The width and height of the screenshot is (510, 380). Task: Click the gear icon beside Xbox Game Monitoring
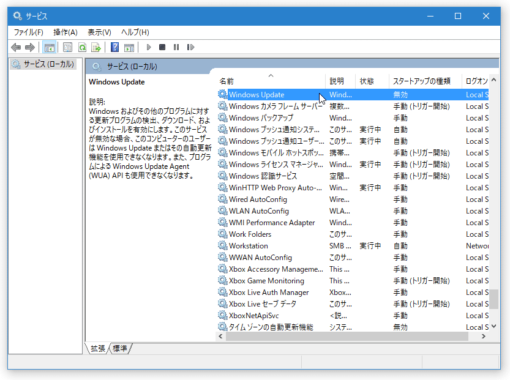pos(223,280)
